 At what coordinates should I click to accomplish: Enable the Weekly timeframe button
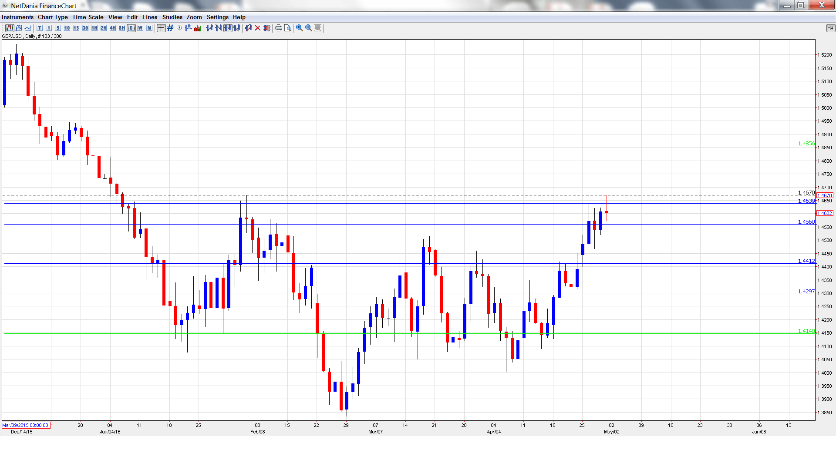click(x=140, y=28)
